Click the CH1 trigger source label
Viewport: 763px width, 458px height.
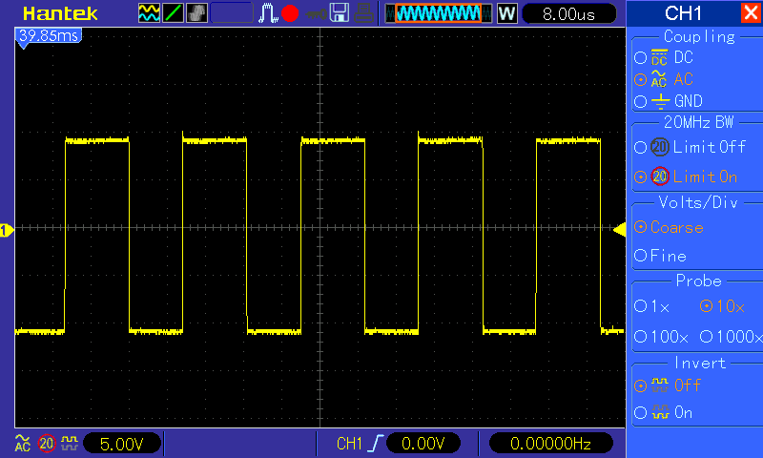click(349, 444)
